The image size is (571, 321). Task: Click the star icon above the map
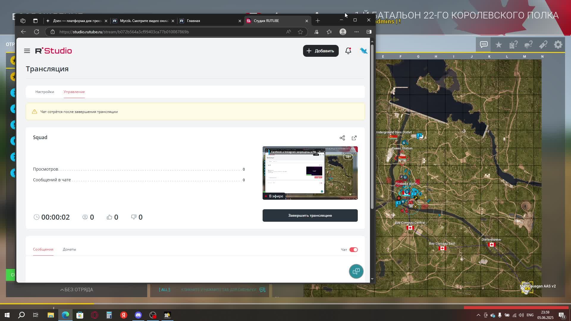[498, 45]
